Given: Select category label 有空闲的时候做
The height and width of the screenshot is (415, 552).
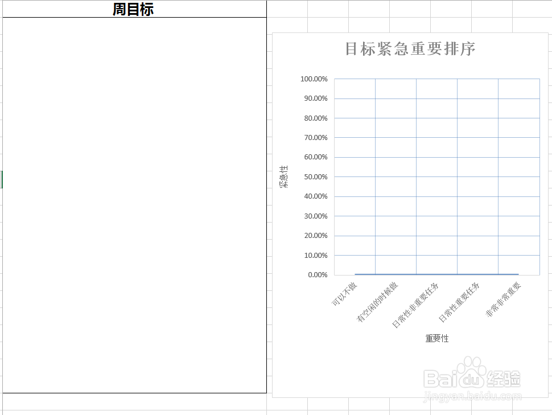Looking at the screenshot, I should [377, 302].
